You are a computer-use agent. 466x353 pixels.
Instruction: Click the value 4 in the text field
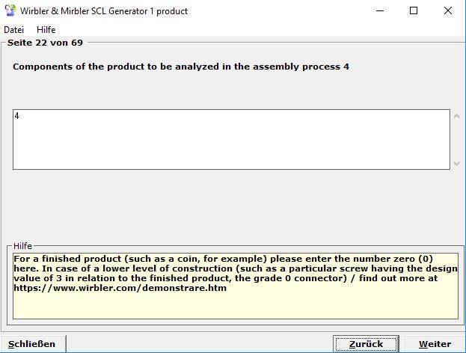pos(17,117)
